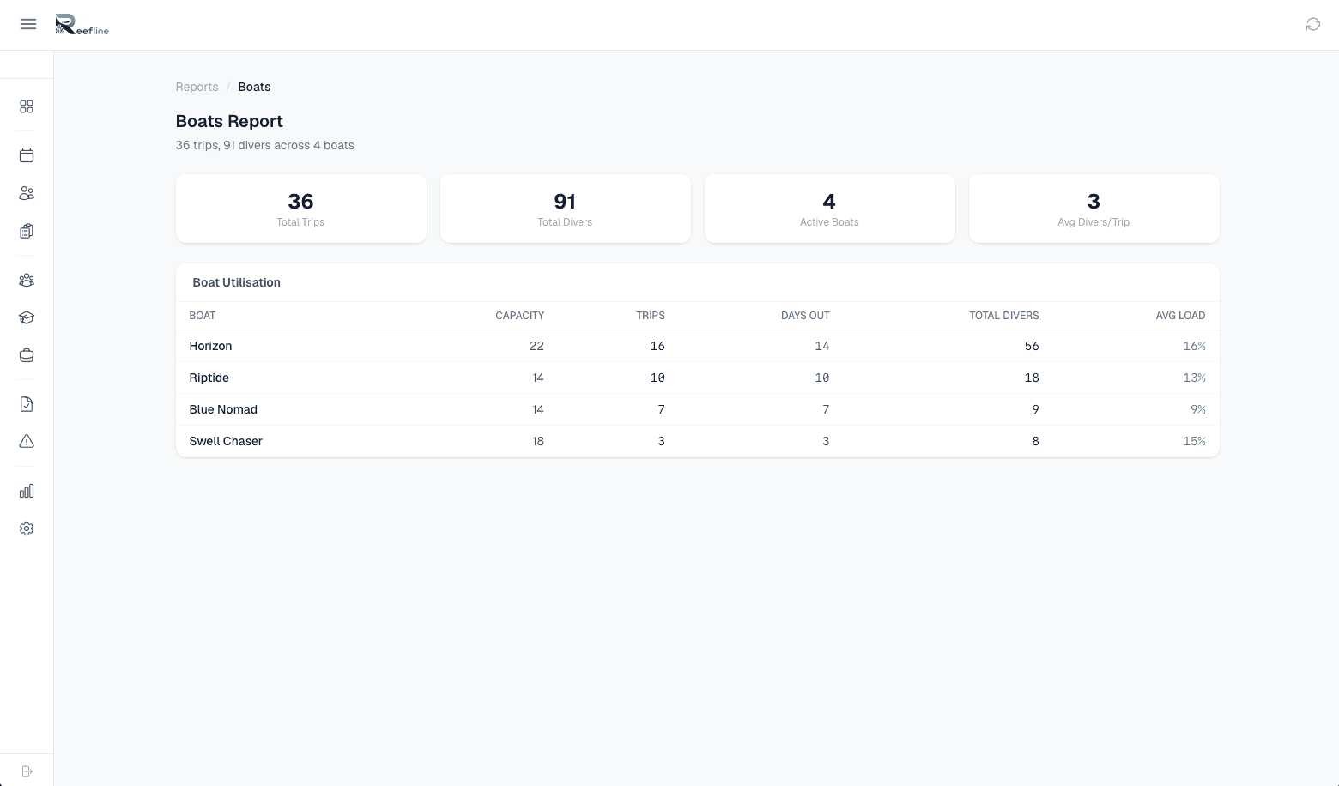Screen dimensions: 1339x786
Task: Click Horizon's 16% avg load
Action: [1194, 346]
